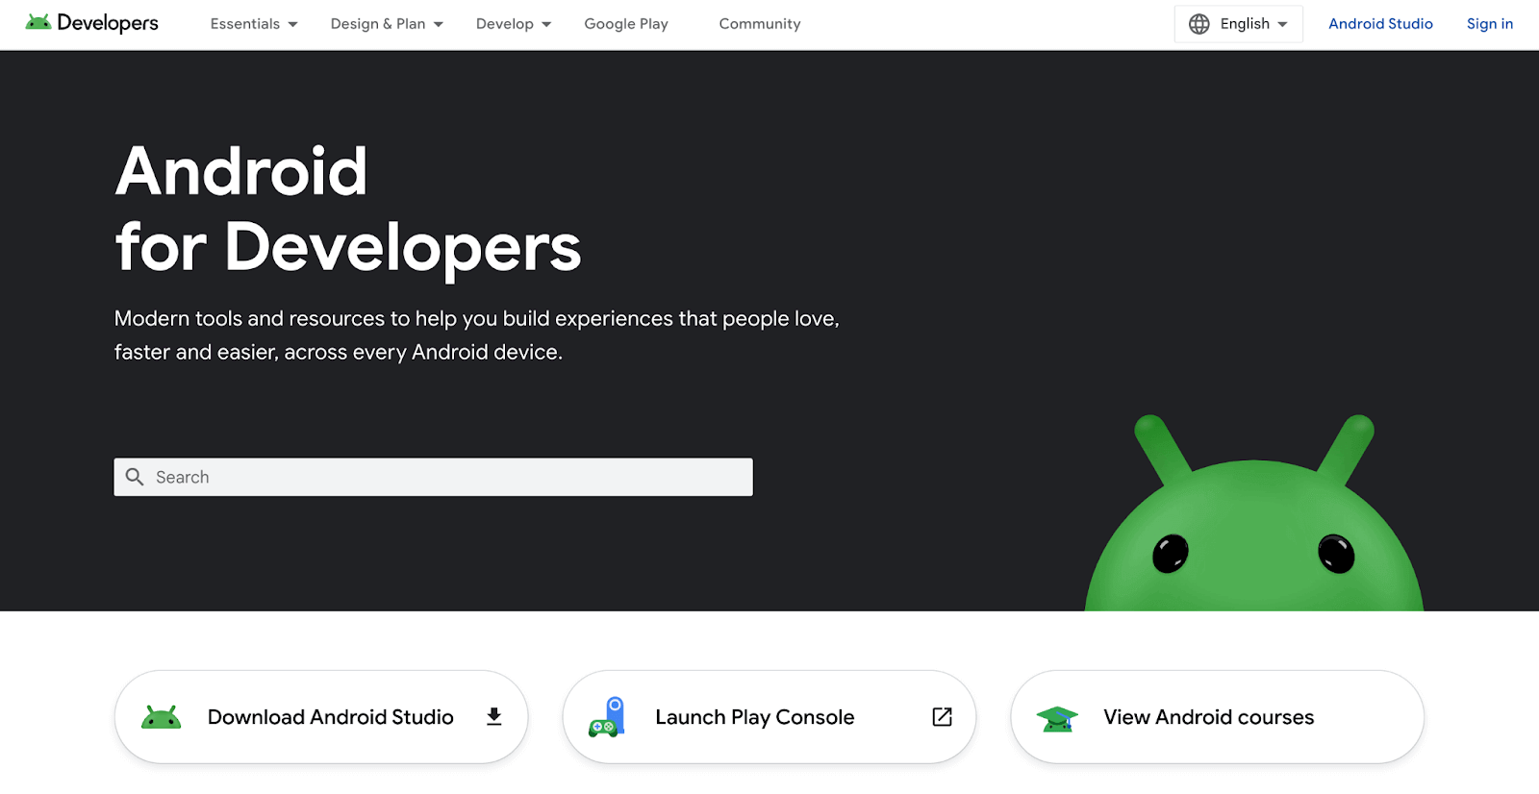Click the graduation cap Android courses icon
Viewport: 1539px width, 794px height.
[x=1057, y=719]
